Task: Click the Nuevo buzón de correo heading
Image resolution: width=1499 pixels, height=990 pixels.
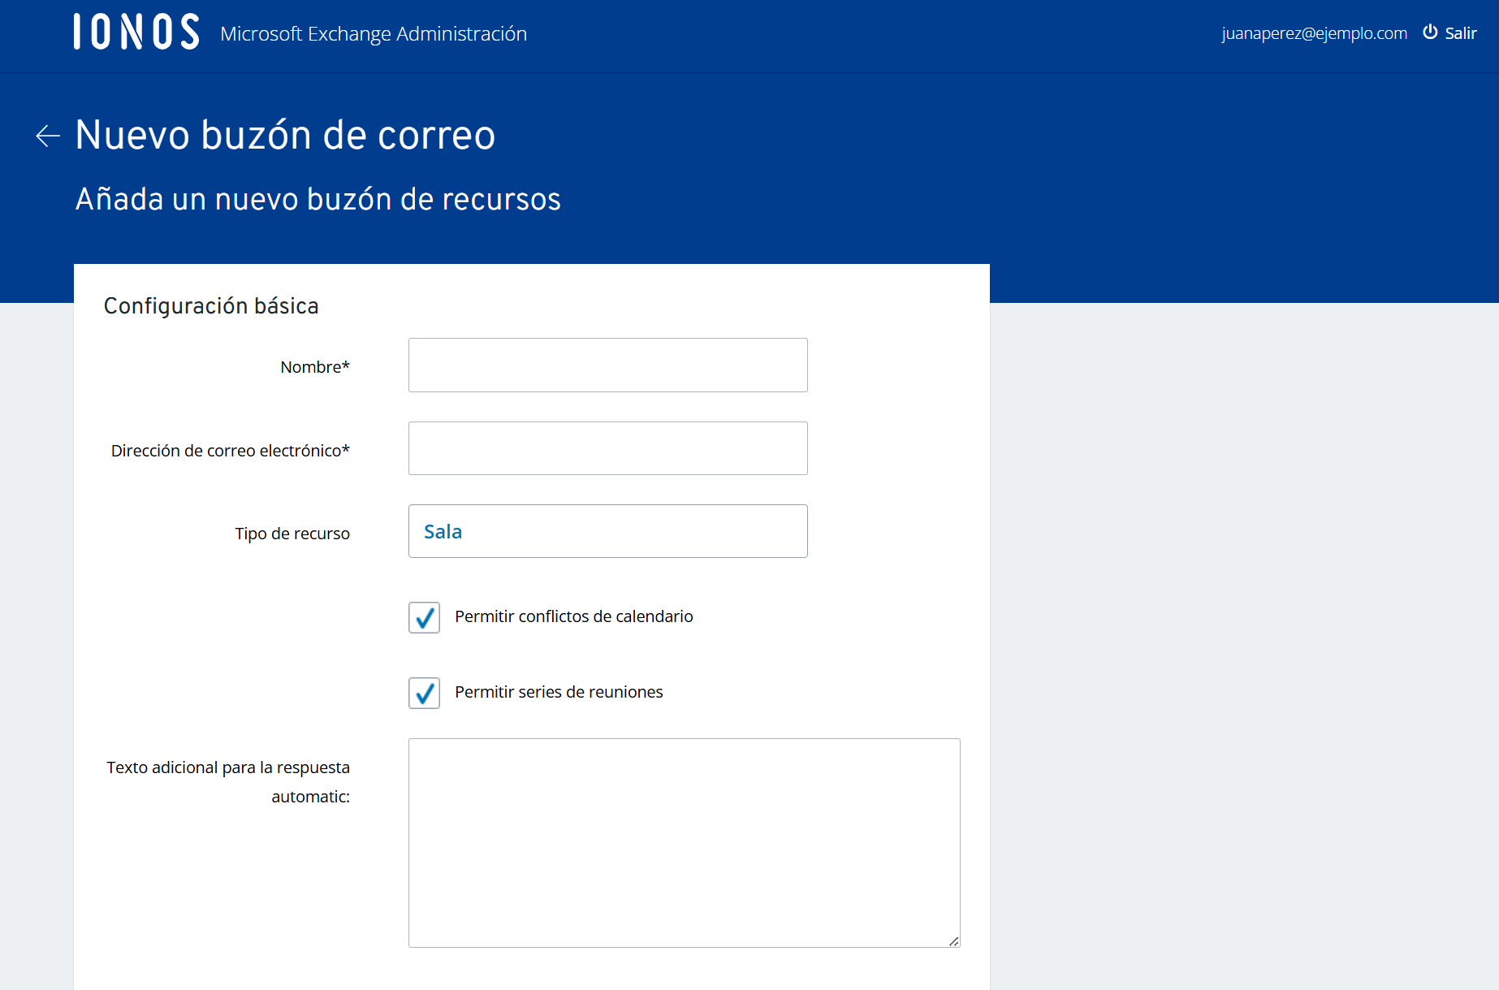Action: (x=285, y=135)
